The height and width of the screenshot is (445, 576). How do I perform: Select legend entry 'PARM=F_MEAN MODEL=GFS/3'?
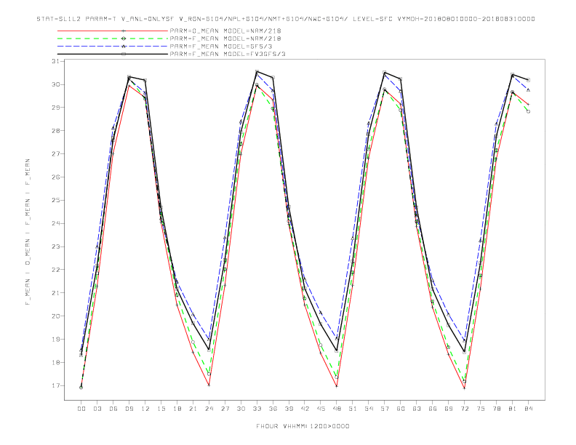pos(221,47)
